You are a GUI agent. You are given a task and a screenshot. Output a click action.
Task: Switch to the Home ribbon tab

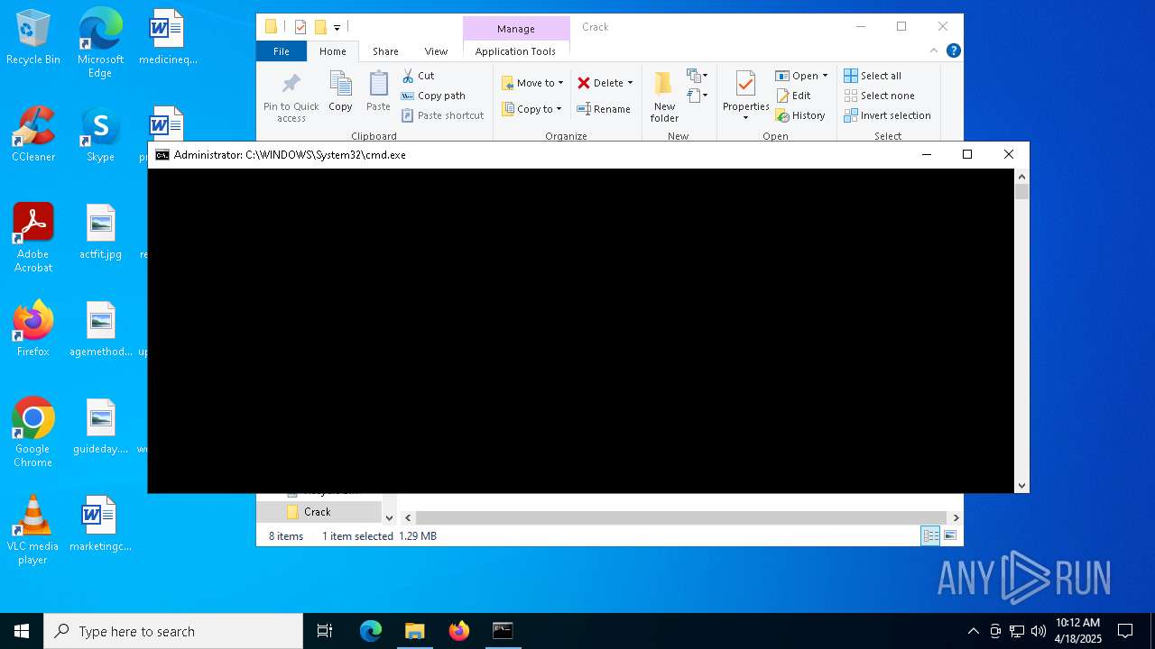tap(332, 51)
